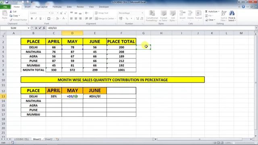Toggle Bold formatting
Image resolution: width=258 pixels, height=145 pixels.
click(32, 19)
